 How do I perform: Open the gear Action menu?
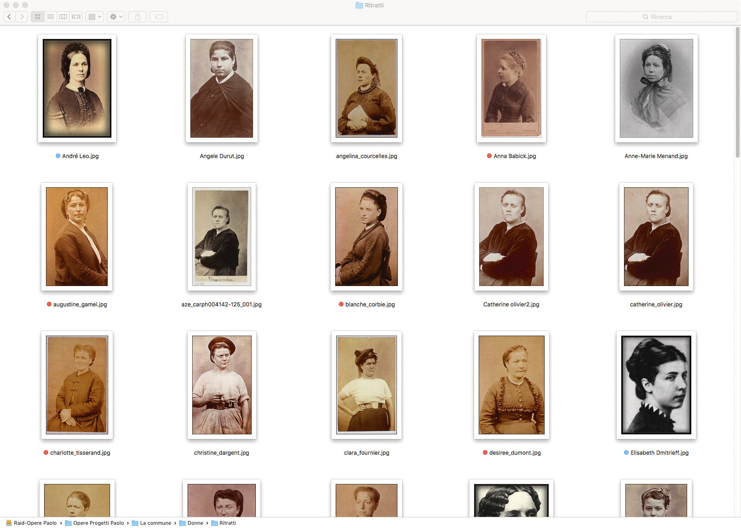click(x=115, y=17)
